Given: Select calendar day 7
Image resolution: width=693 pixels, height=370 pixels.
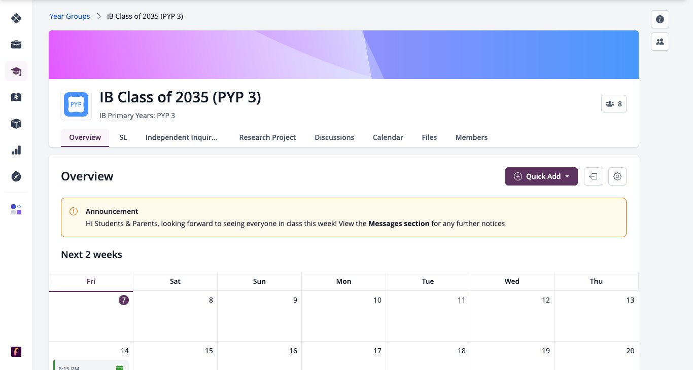Looking at the screenshot, I should pyautogui.click(x=124, y=300).
